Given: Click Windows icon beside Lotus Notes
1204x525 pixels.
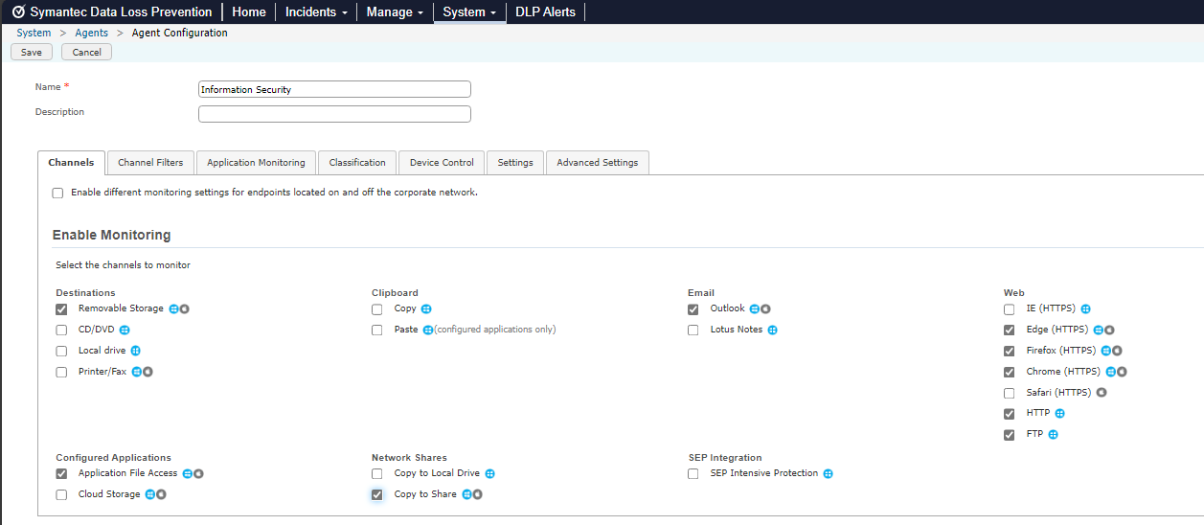Looking at the screenshot, I should click(773, 331).
